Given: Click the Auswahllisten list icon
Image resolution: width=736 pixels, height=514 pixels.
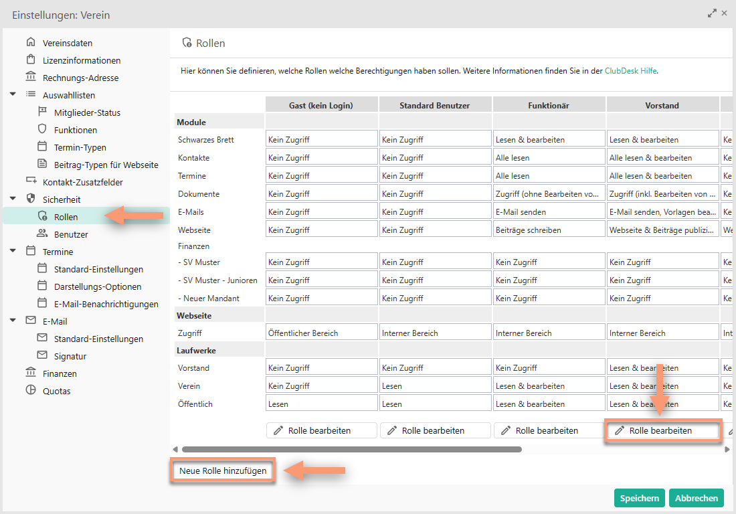Looking at the screenshot, I should tap(31, 94).
